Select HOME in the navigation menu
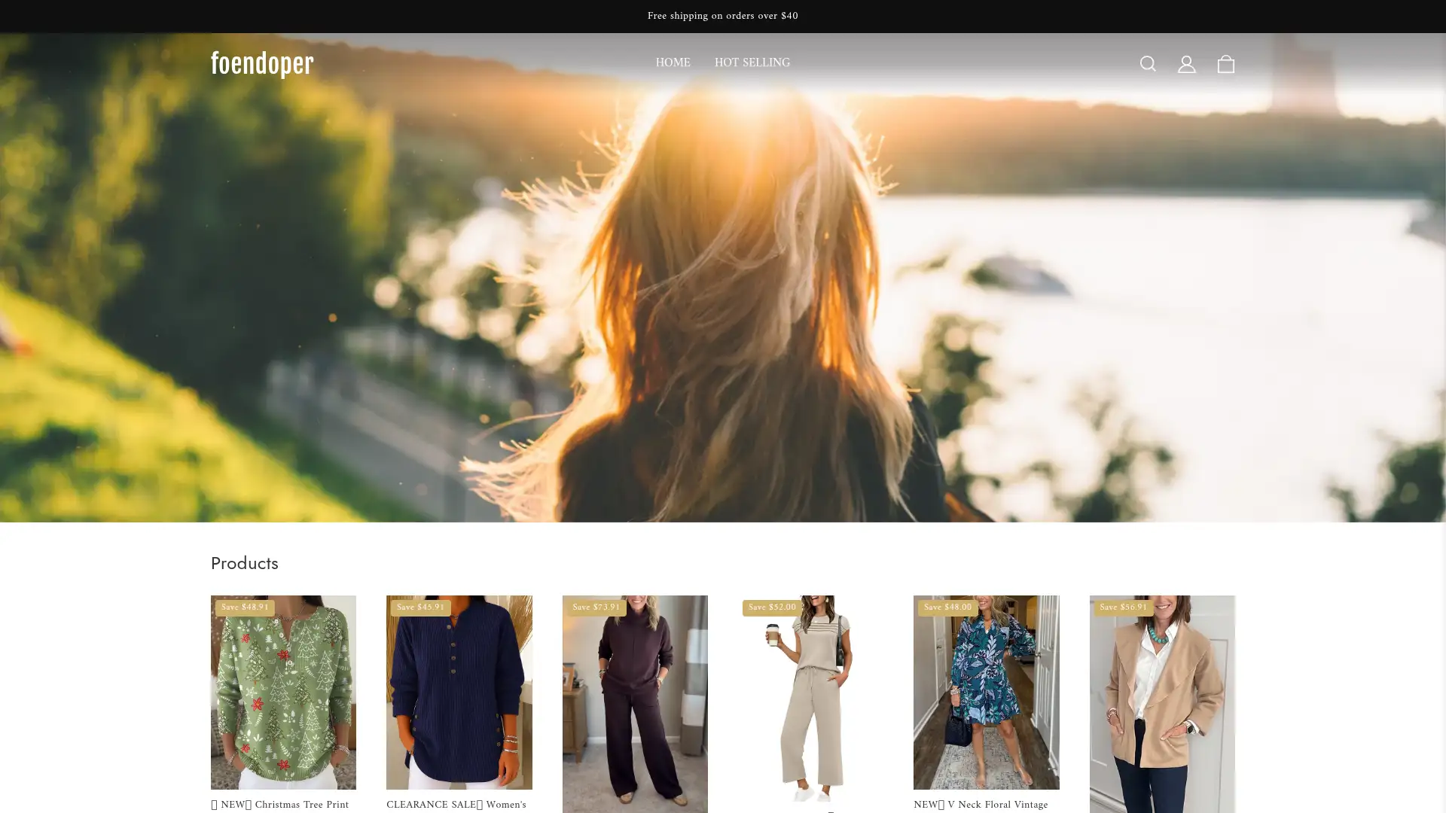Screen dimensions: 1446x813 coord(673,63)
